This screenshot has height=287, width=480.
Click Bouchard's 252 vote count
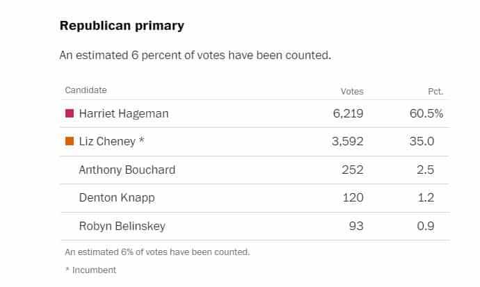pyautogui.click(x=353, y=170)
